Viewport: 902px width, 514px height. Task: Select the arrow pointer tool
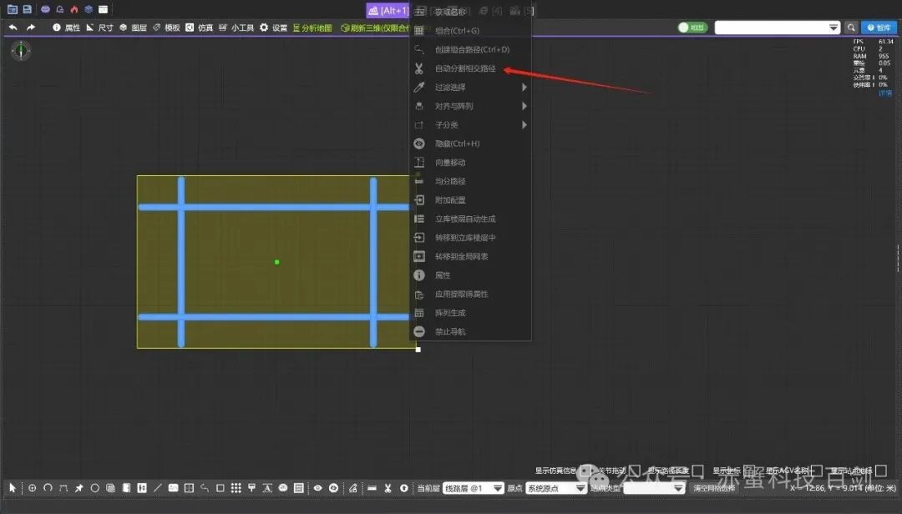[x=13, y=488]
